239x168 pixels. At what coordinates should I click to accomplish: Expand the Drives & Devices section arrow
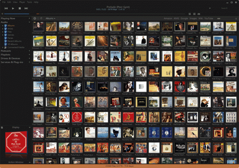pyautogui.click(x=30, y=58)
